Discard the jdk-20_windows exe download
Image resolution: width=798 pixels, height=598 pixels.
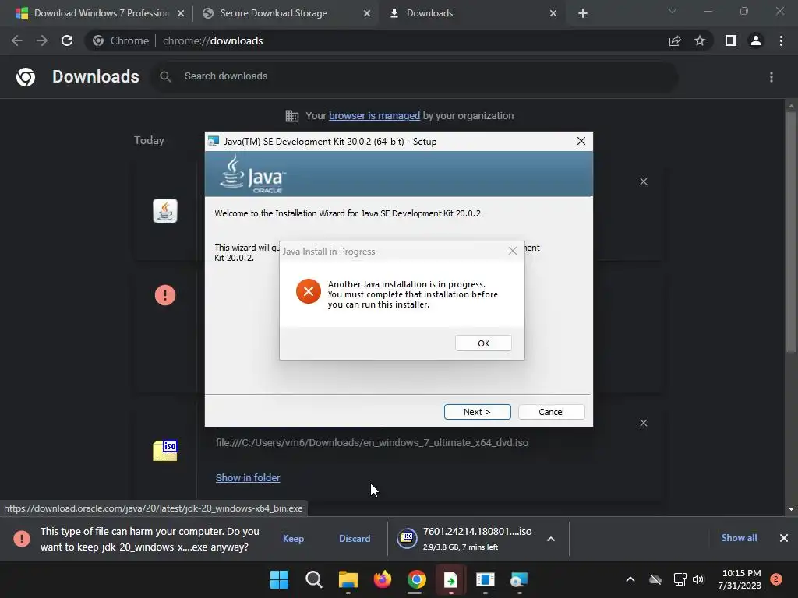[355, 539]
